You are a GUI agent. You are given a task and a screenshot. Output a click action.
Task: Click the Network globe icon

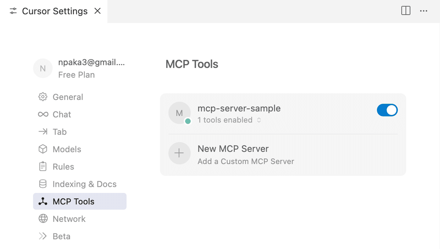tap(43, 219)
